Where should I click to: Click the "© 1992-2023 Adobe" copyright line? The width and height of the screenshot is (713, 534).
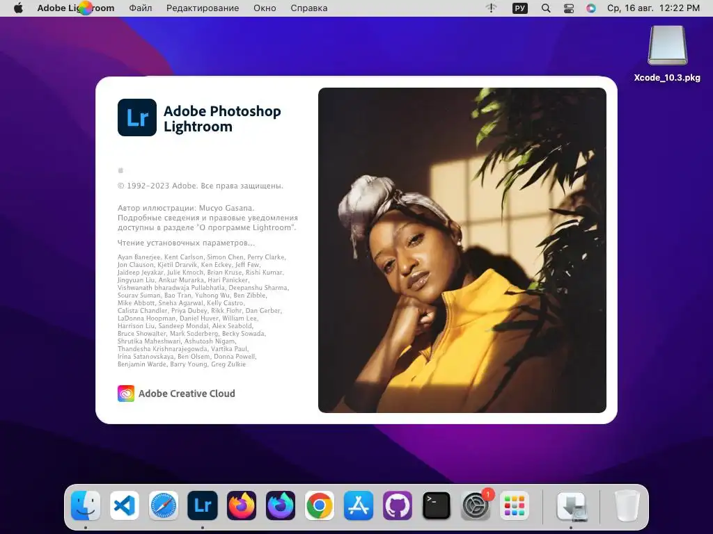[x=200, y=186]
